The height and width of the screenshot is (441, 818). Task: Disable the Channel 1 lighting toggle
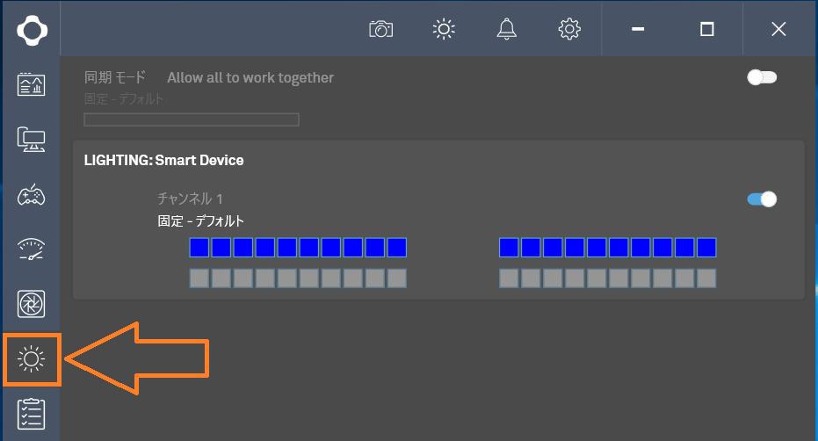(x=762, y=199)
